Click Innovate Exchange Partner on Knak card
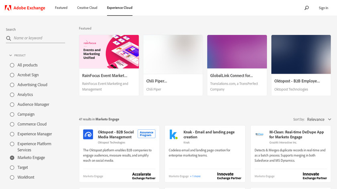This screenshot has height=189, width=337. [x=229, y=176]
